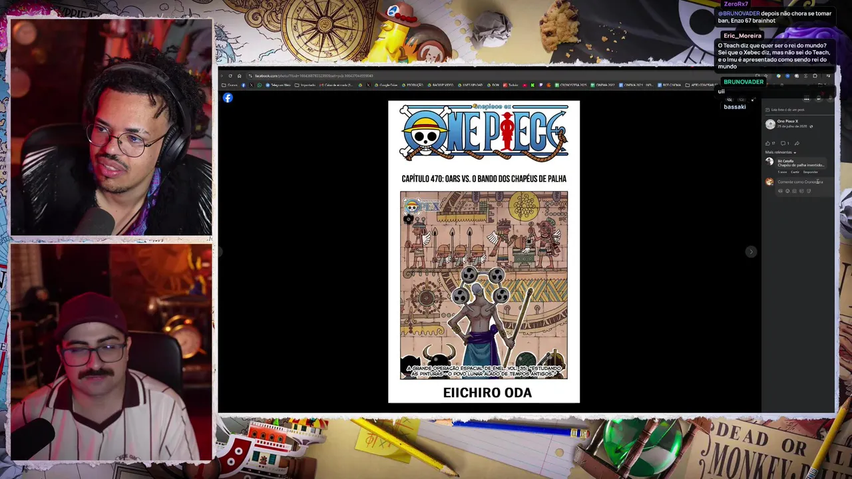This screenshot has width=852, height=479.
Task: Reload the Facebook page in browser
Action: [x=230, y=76]
